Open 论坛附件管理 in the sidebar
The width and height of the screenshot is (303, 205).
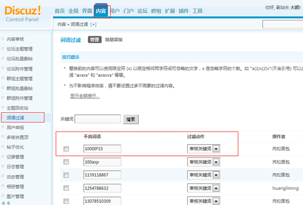(19, 69)
